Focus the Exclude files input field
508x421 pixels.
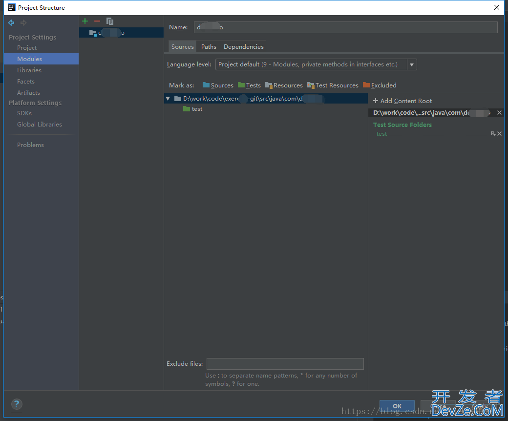pyautogui.click(x=285, y=364)
